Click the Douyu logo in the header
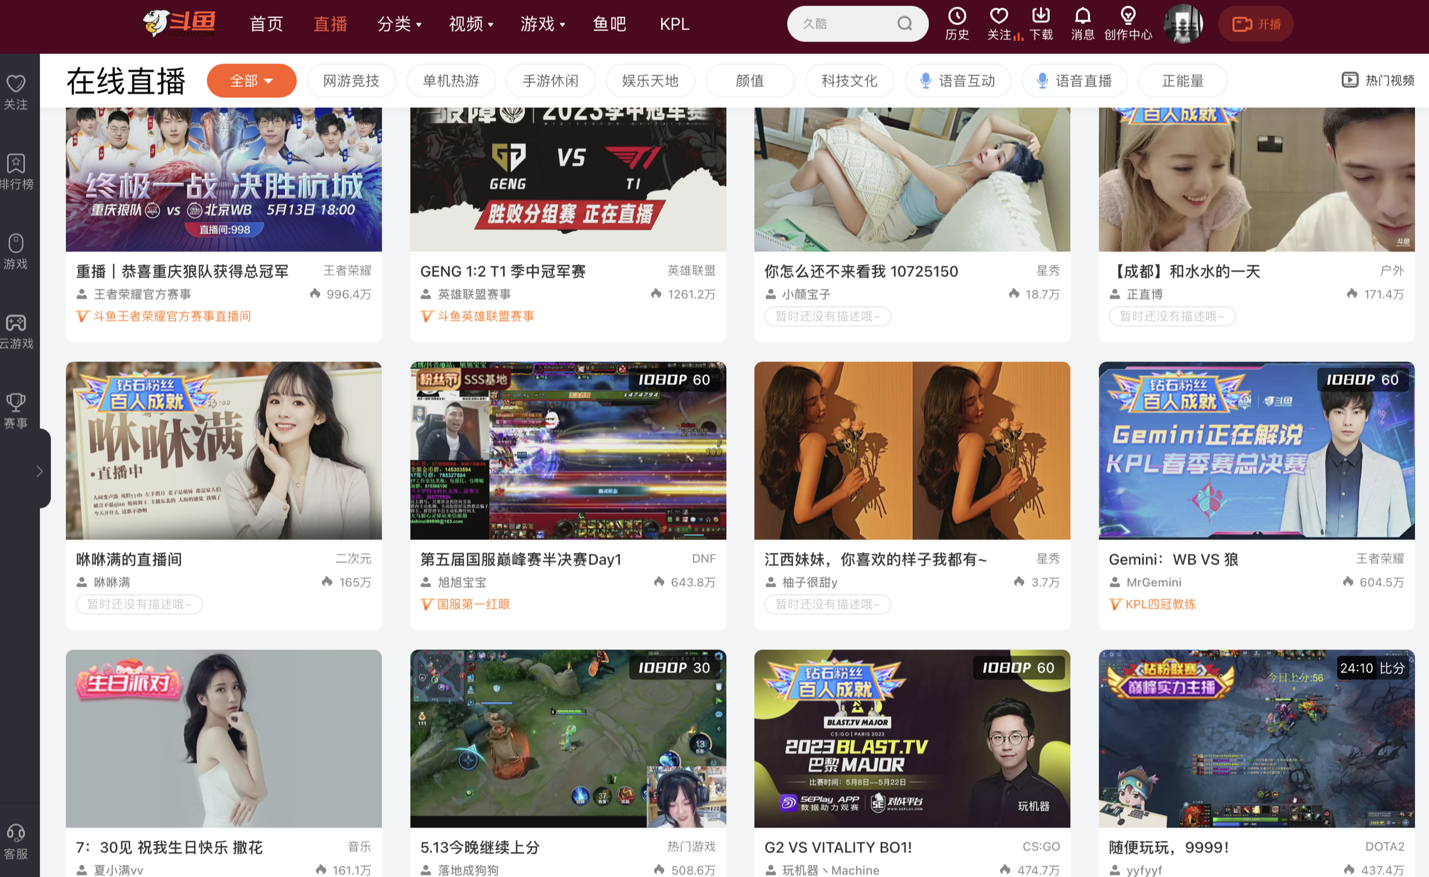Viewport: 1429px width, 877px height. coord(179,24)
